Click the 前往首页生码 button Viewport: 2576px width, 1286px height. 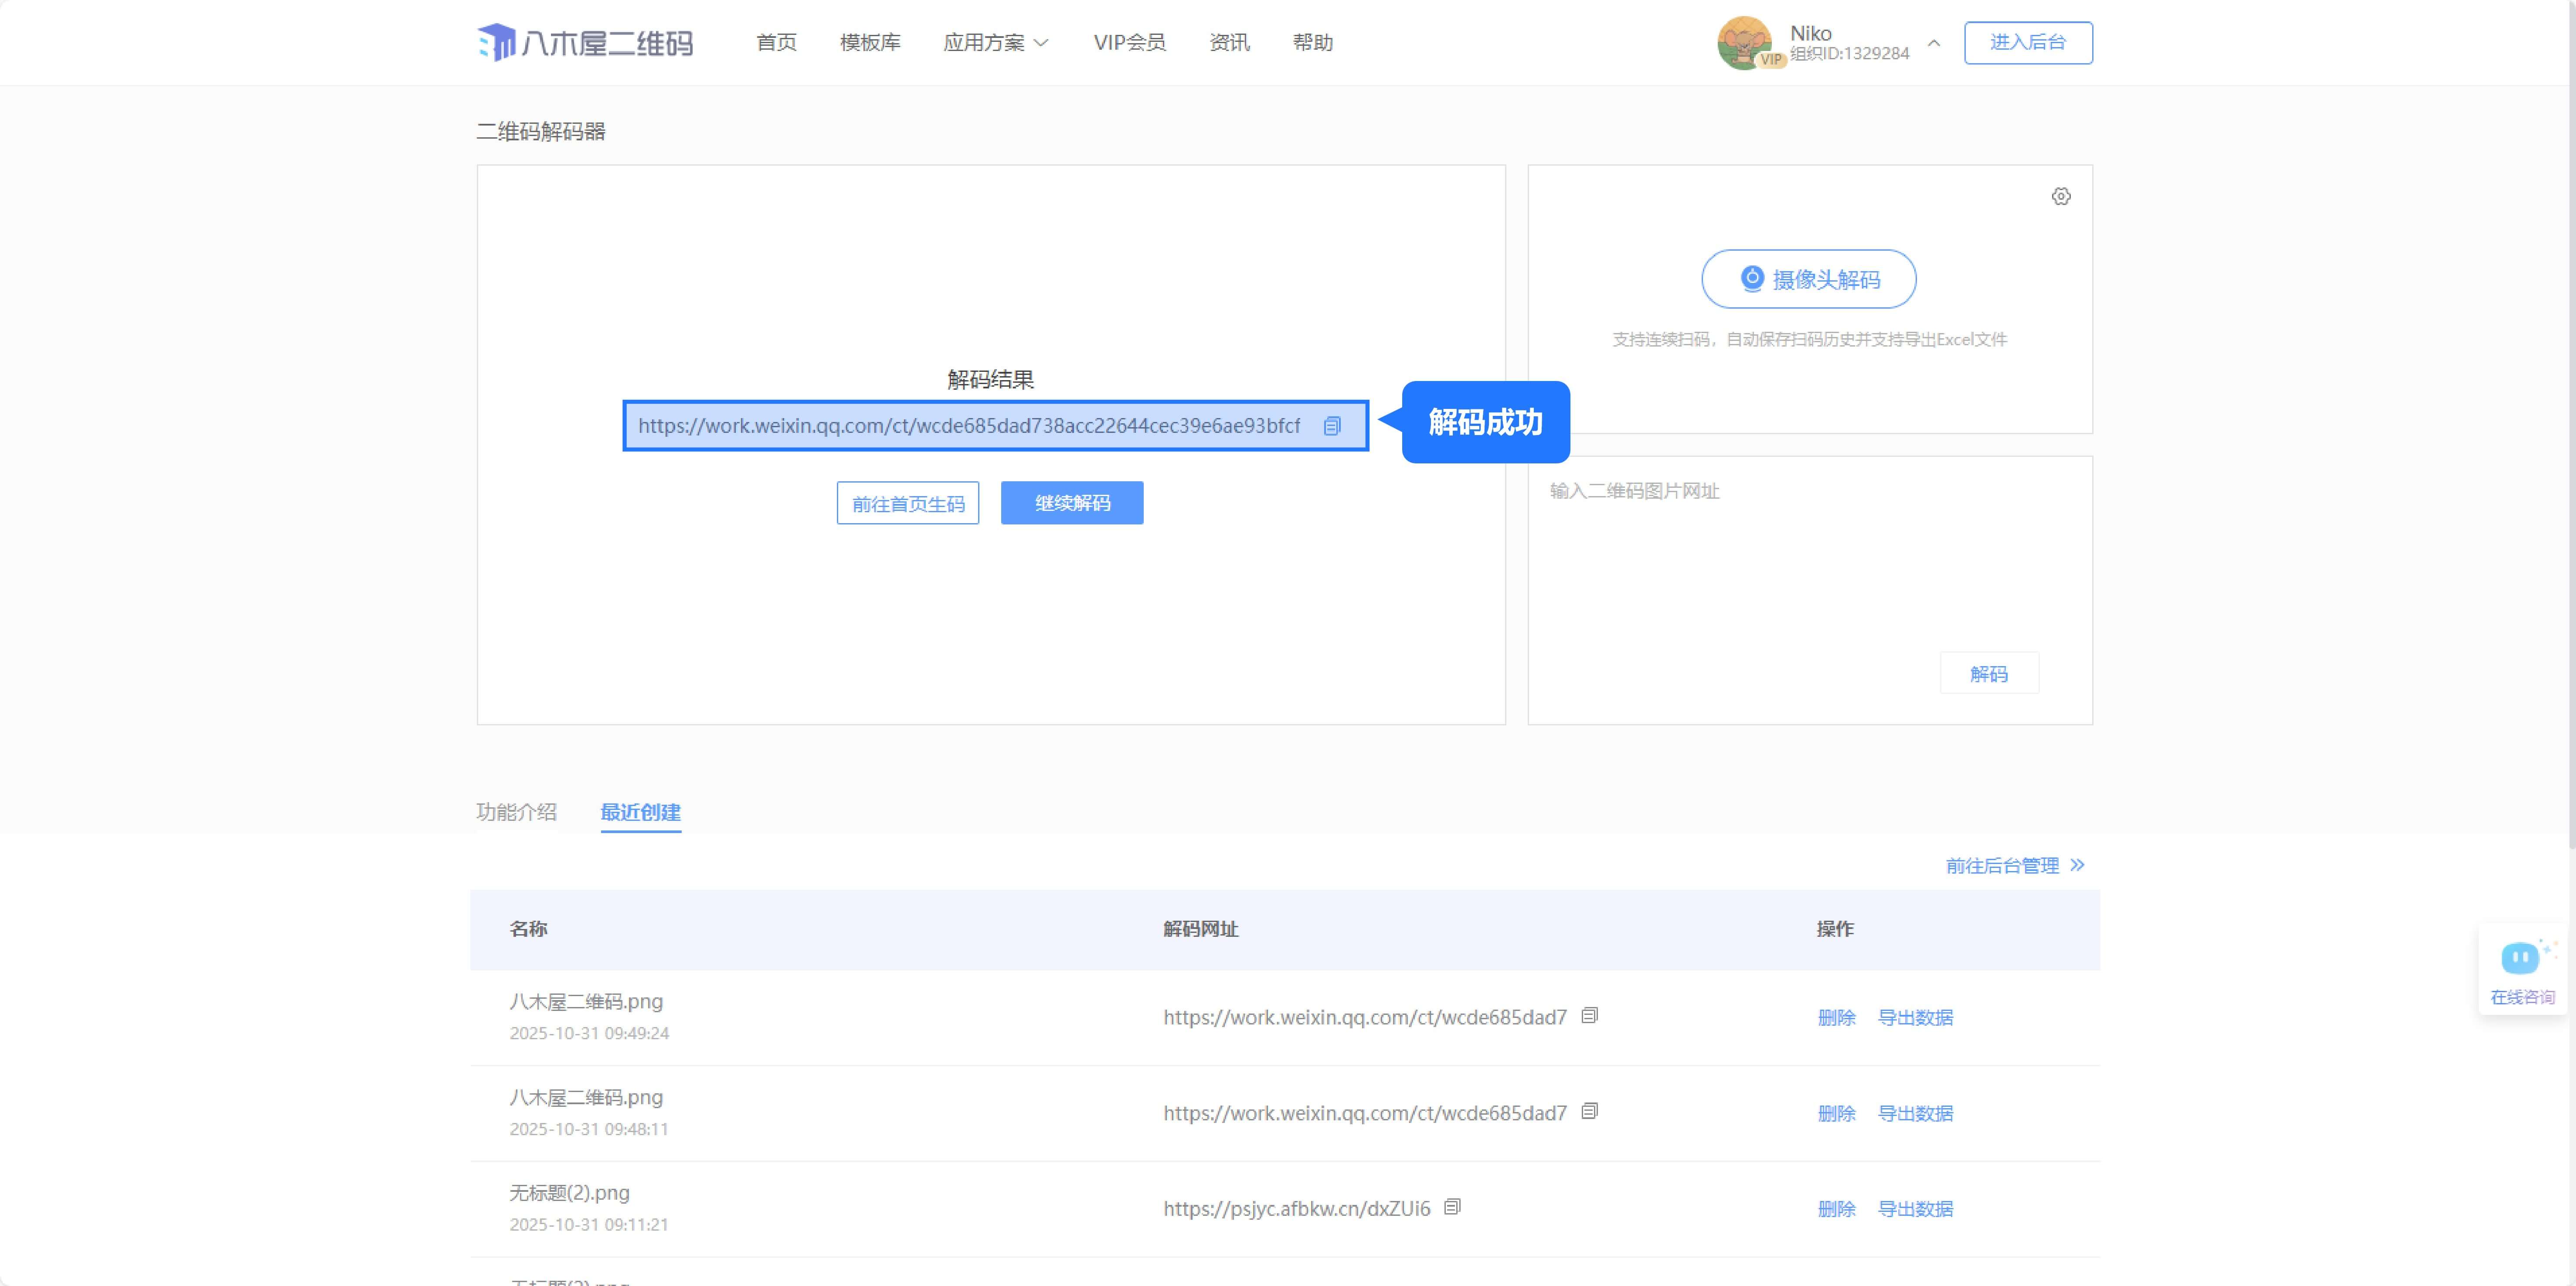click(908, 503)
